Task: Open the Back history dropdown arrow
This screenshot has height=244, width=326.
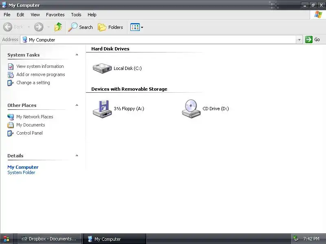Action: tap(29, 27)
